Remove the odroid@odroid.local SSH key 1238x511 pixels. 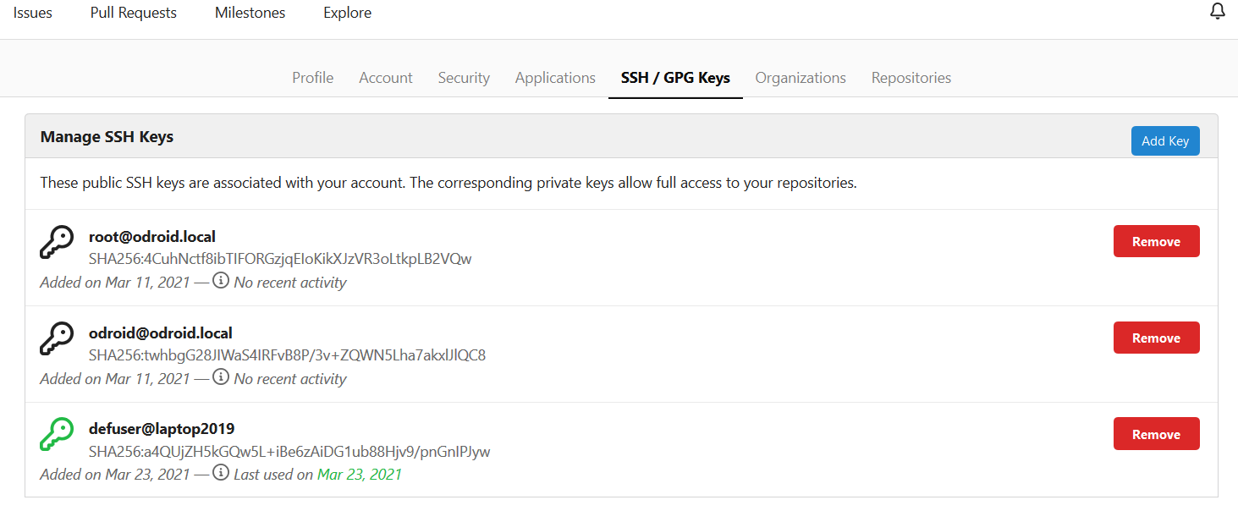click(x=1156, y=338)
